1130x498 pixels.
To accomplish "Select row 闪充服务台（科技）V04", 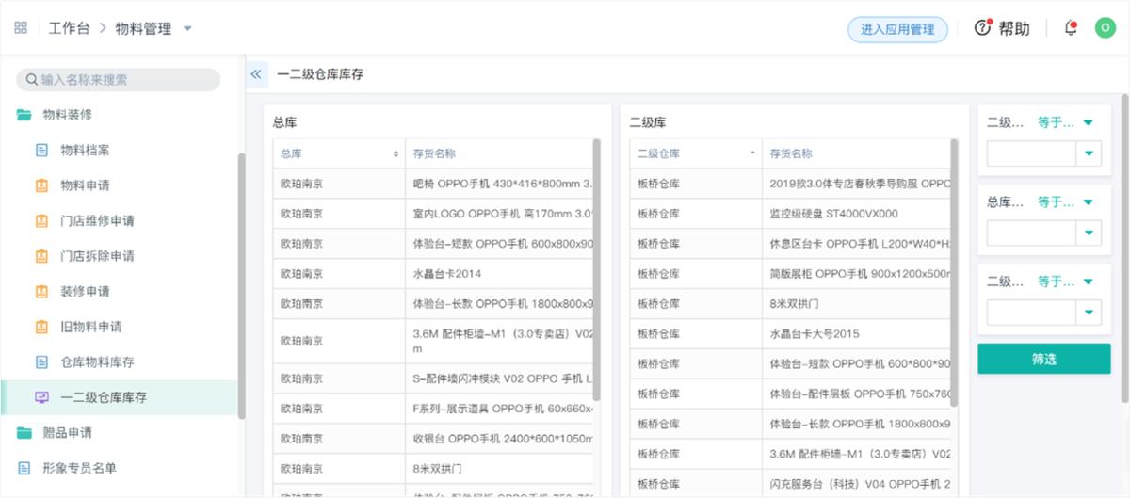I will (x=790, y=484).
